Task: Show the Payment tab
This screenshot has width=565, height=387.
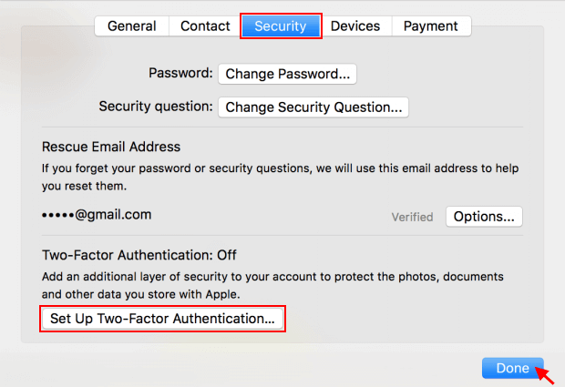Action: click(431, 26)
